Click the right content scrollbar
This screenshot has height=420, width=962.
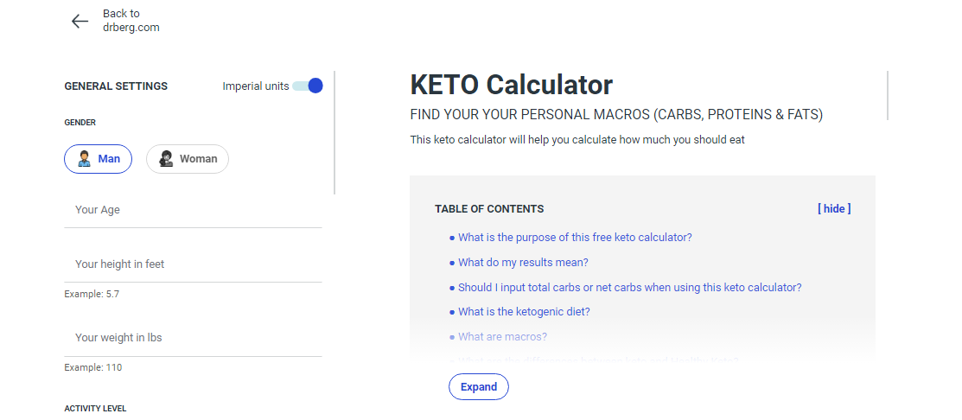888,95
